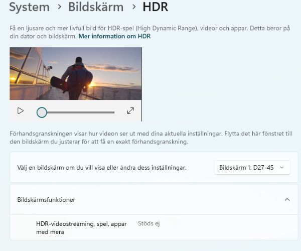Go back to System breadcrumb
The height and width of the screenshot is (251, 301).
pos(30,7)
